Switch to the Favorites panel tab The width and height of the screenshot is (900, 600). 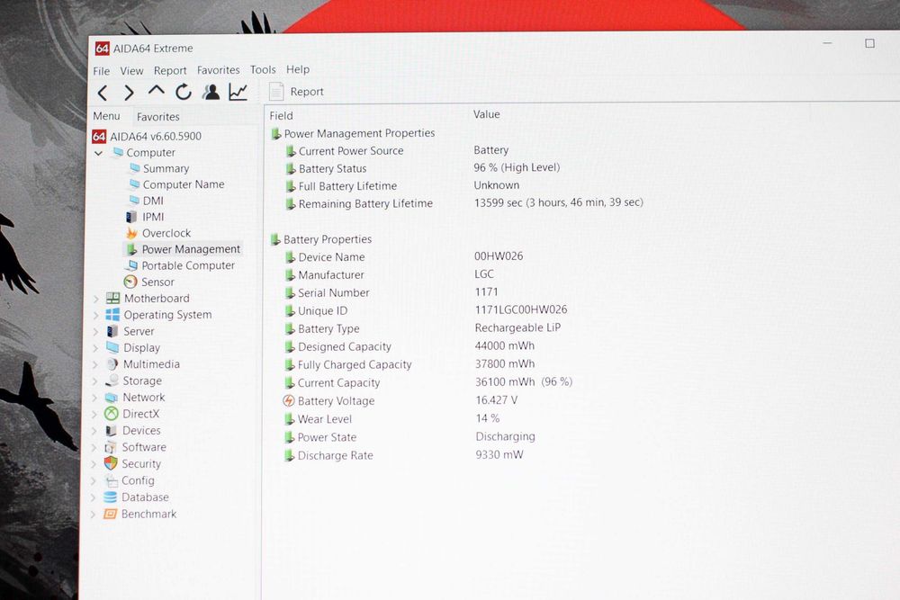click(157, 116)
